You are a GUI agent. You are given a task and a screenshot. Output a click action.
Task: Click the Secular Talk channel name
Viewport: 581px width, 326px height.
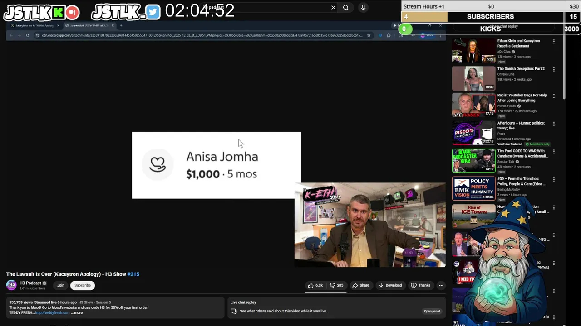pyautogui.click(x=506, y=162)
